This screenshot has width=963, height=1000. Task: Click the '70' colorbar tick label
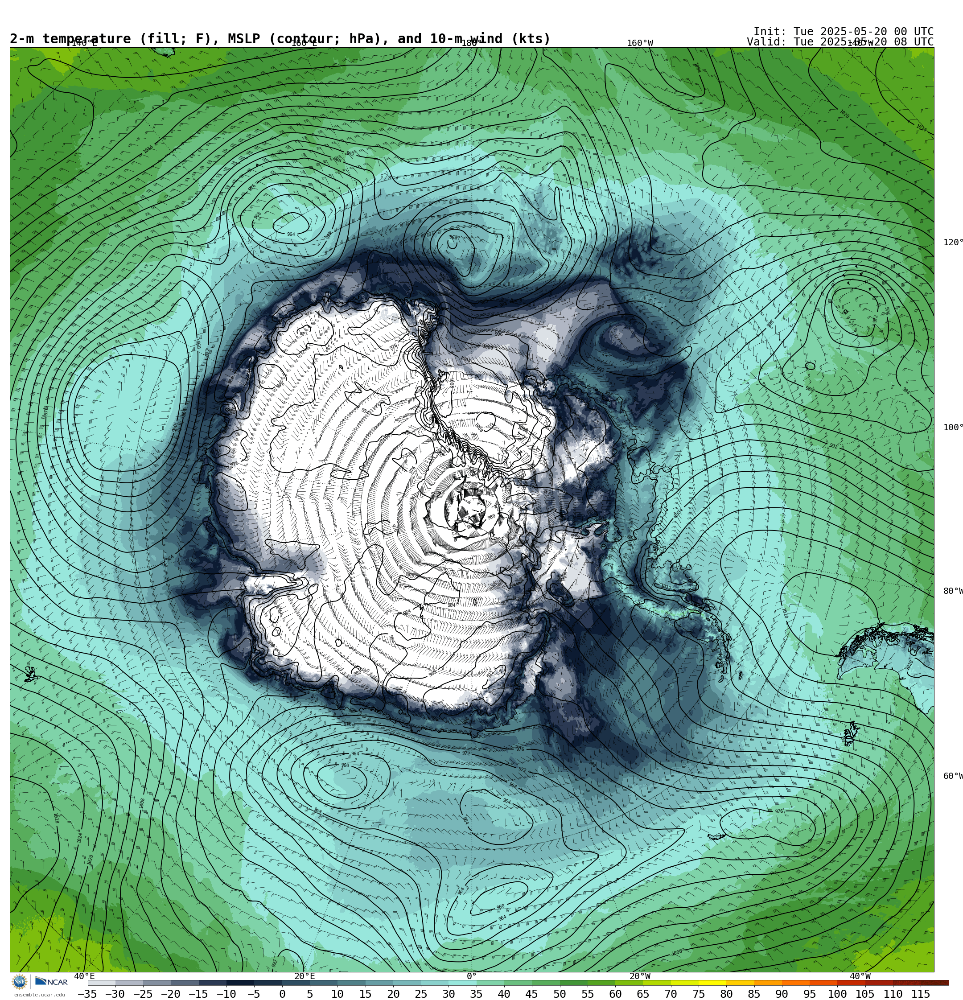[x=671, y=994]
